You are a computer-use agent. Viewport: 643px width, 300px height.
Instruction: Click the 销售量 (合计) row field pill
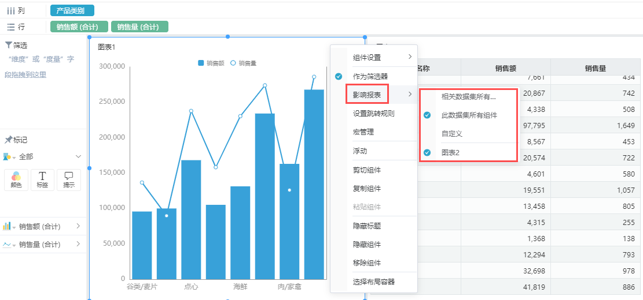click(140, 27)
